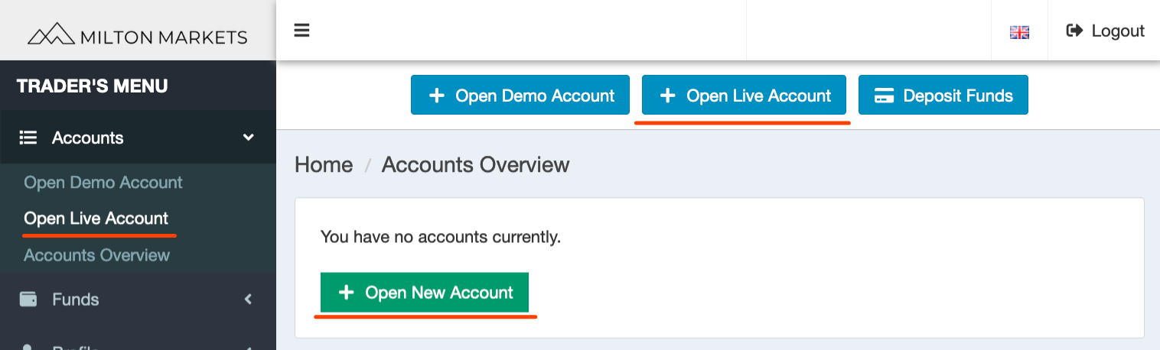
Task: Open the Funds sidebar menu
Action: [138, 300]
